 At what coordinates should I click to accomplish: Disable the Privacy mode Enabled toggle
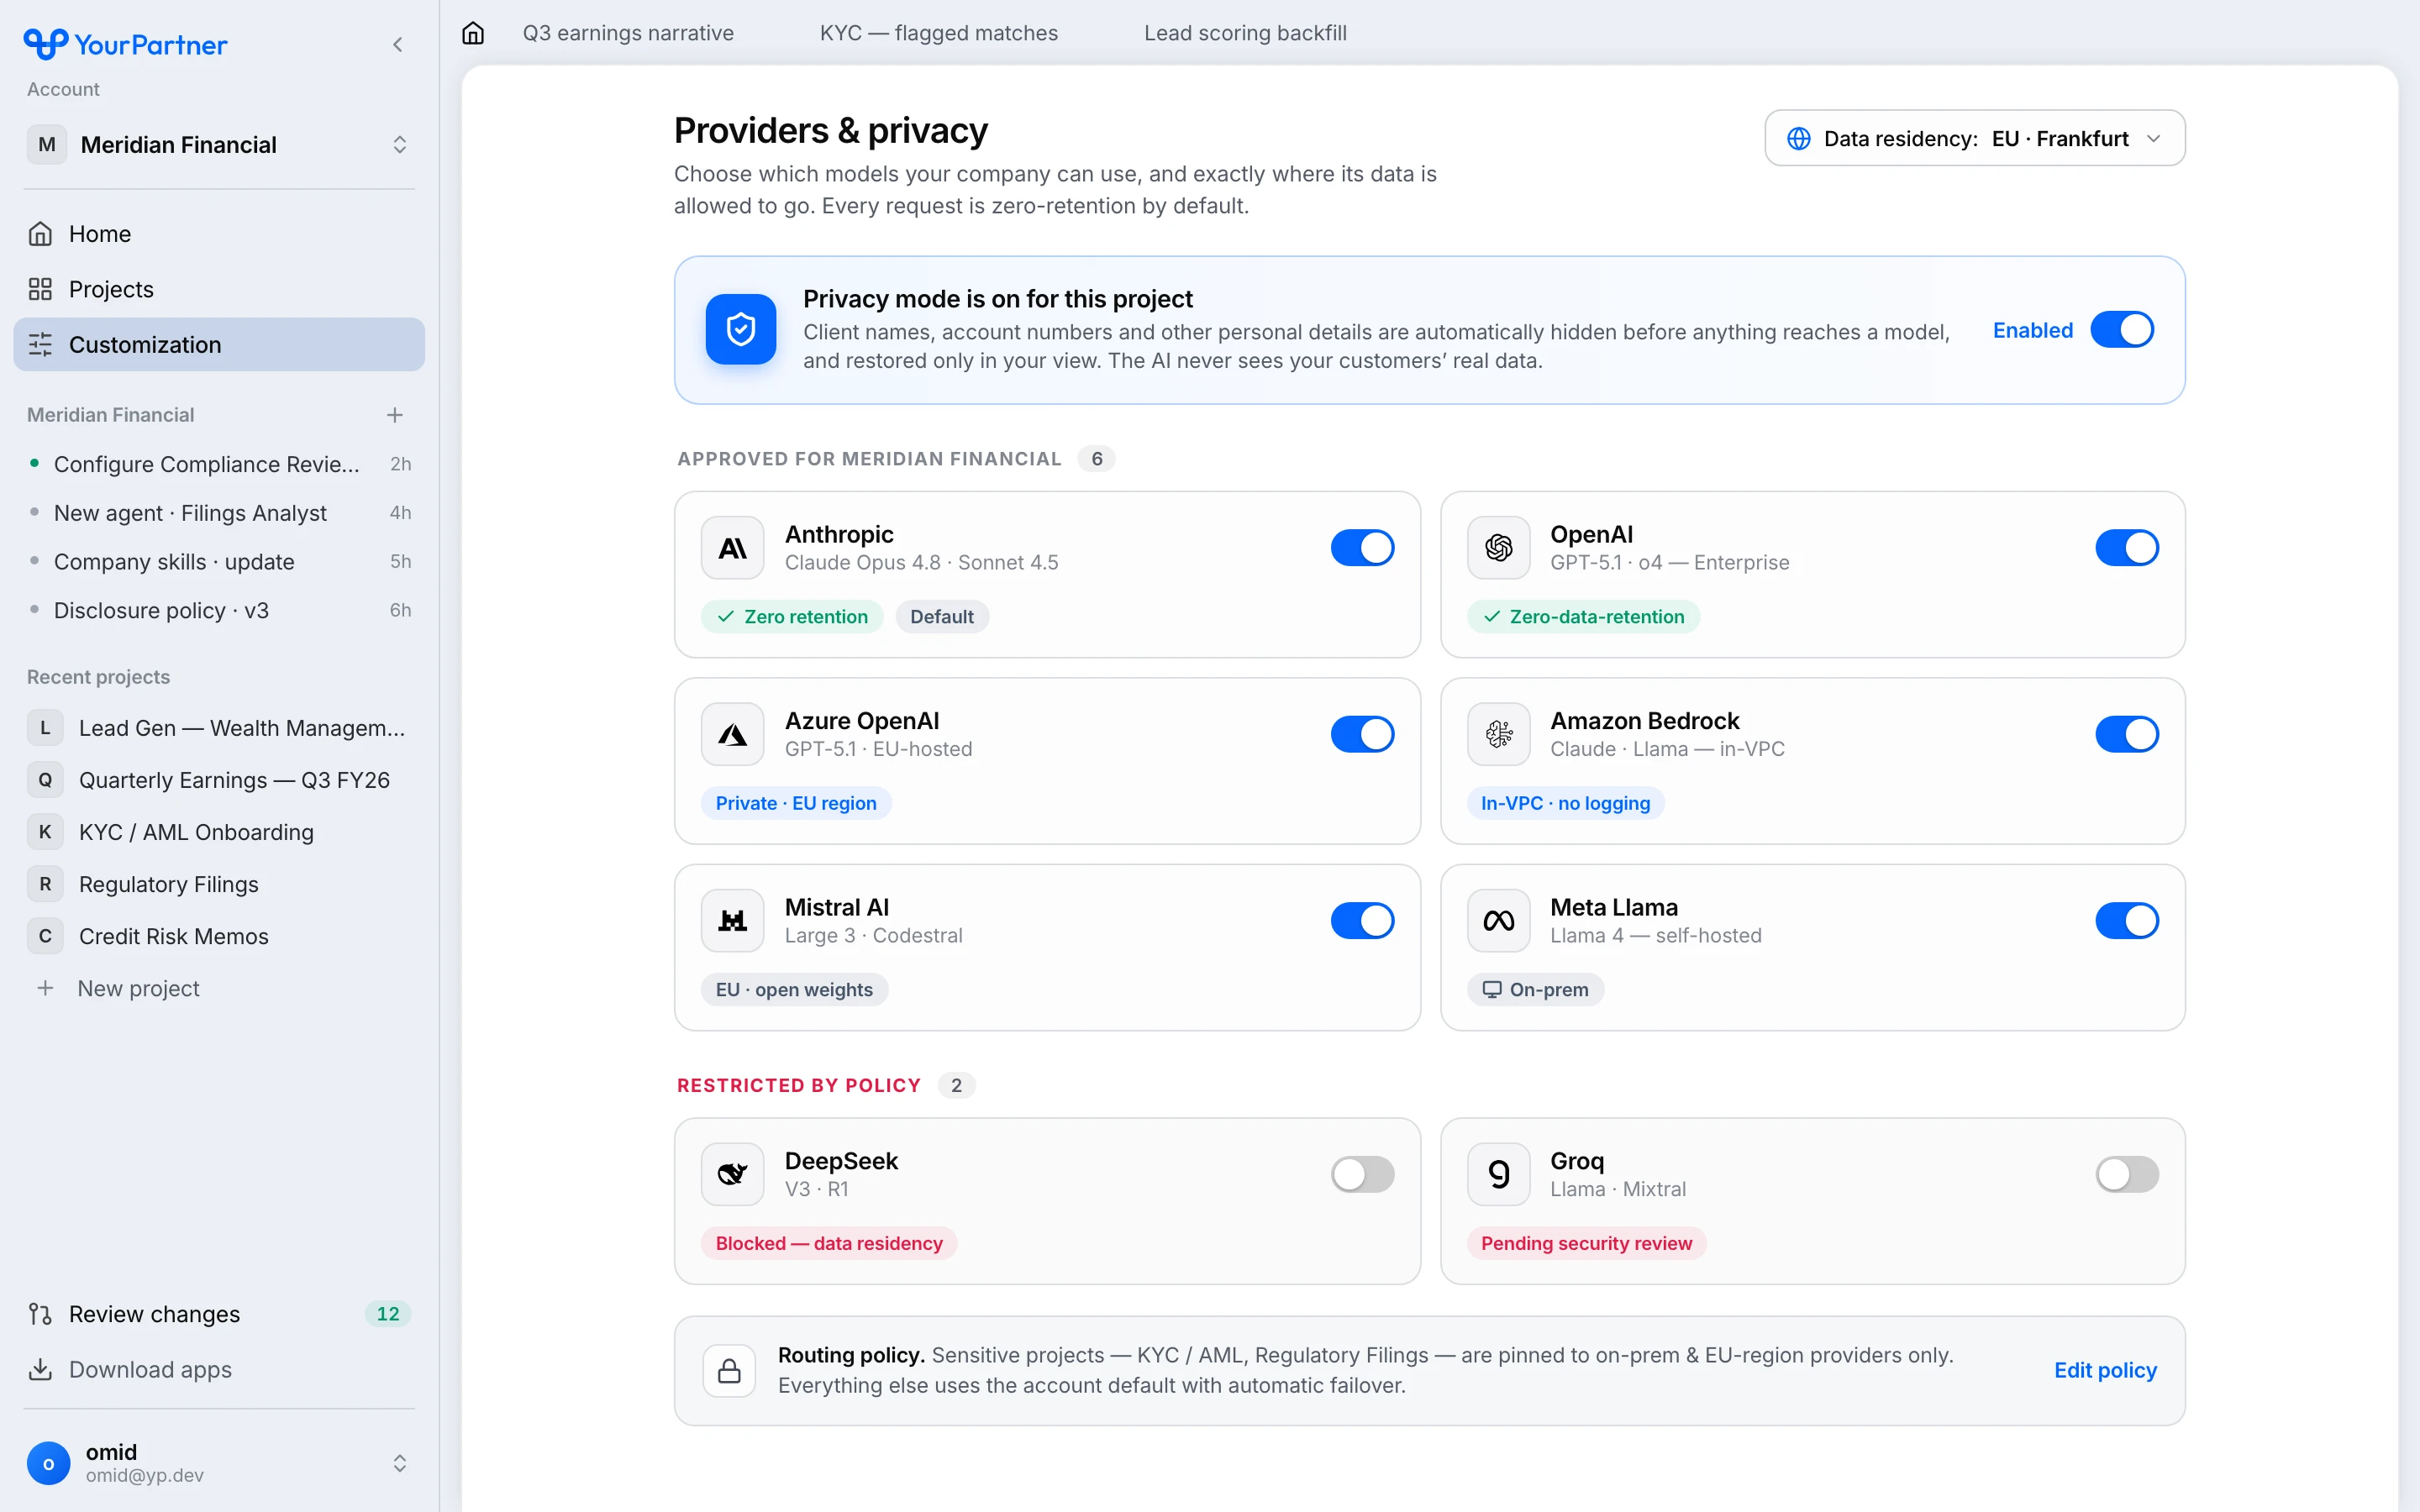[2121, 330]
